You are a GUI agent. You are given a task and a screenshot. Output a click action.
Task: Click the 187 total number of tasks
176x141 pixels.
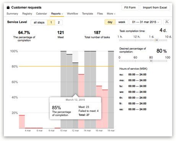(x=97, y=33)
